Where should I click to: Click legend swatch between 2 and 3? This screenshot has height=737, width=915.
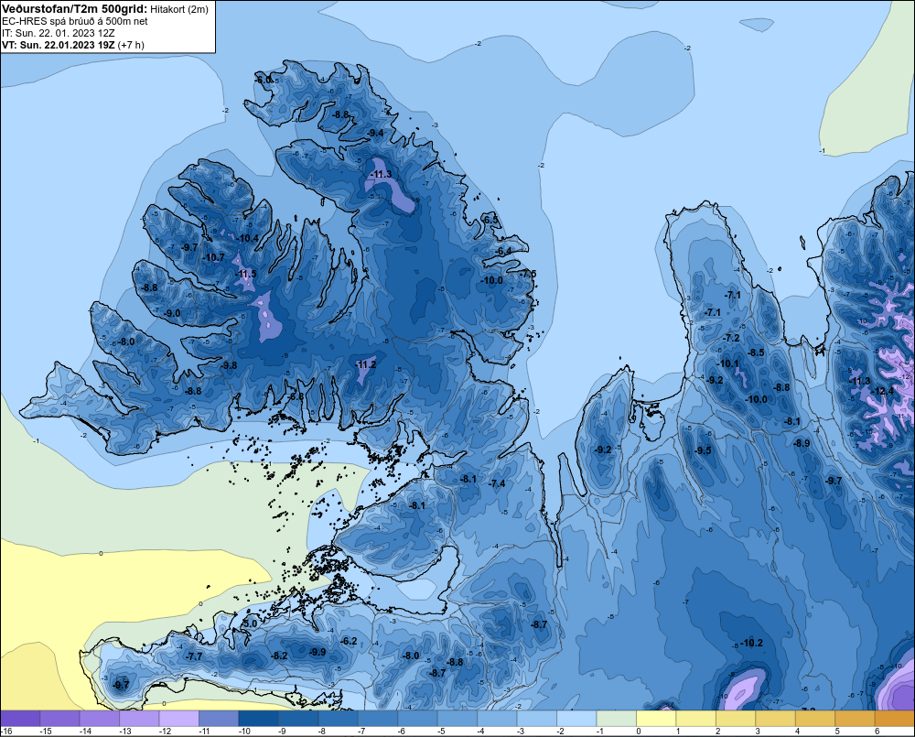coord(736,719)
